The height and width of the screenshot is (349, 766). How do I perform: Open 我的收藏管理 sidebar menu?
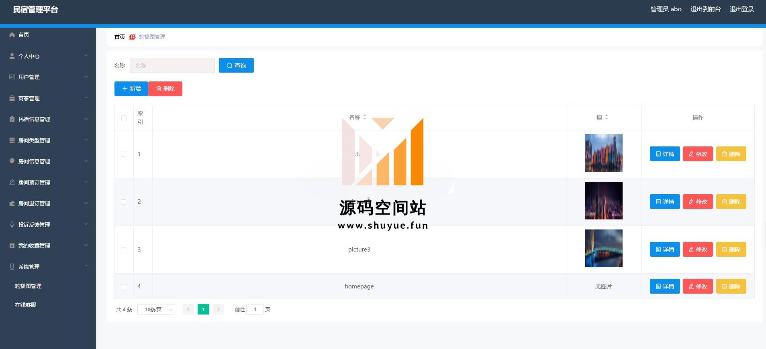(48, 246)
